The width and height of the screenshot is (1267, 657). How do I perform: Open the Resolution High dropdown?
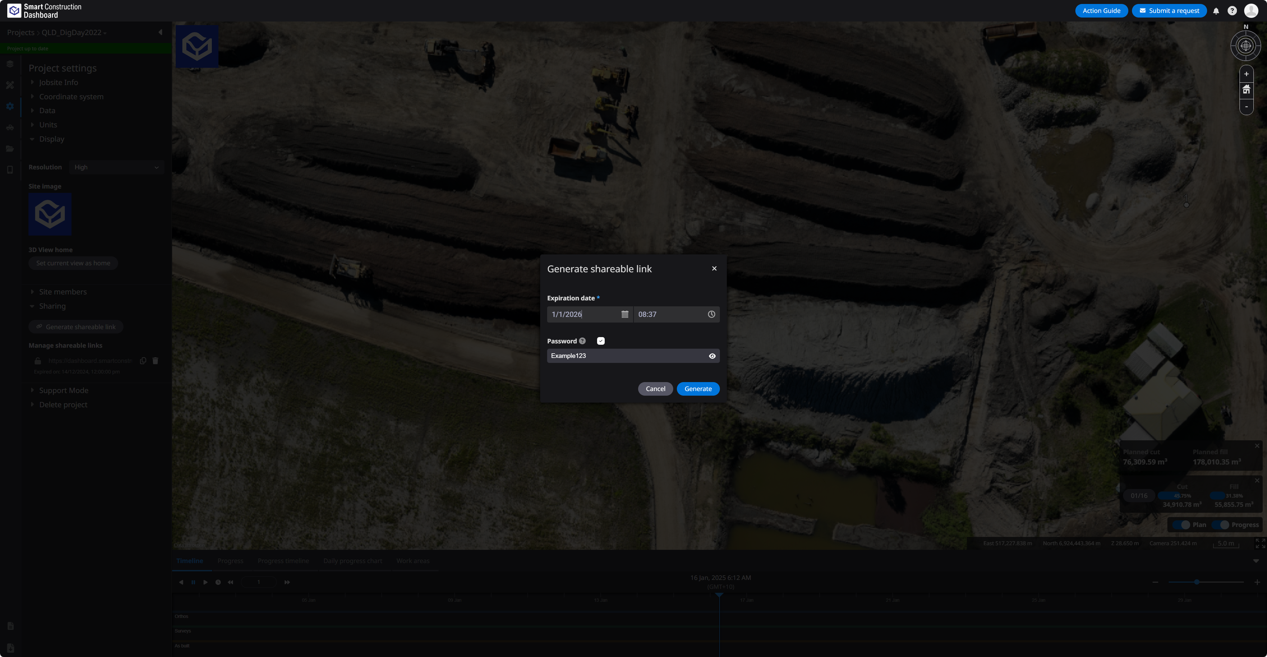click(116, 167)
